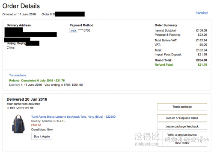This screenshot has height=154, width=214.
Task: Click the Order Details page heading
Action: 21,6
